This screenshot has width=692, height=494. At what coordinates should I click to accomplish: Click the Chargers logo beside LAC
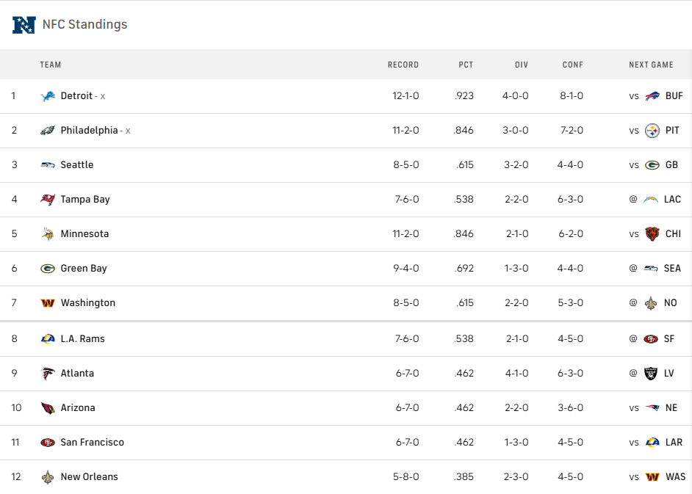tap(651, 200)
